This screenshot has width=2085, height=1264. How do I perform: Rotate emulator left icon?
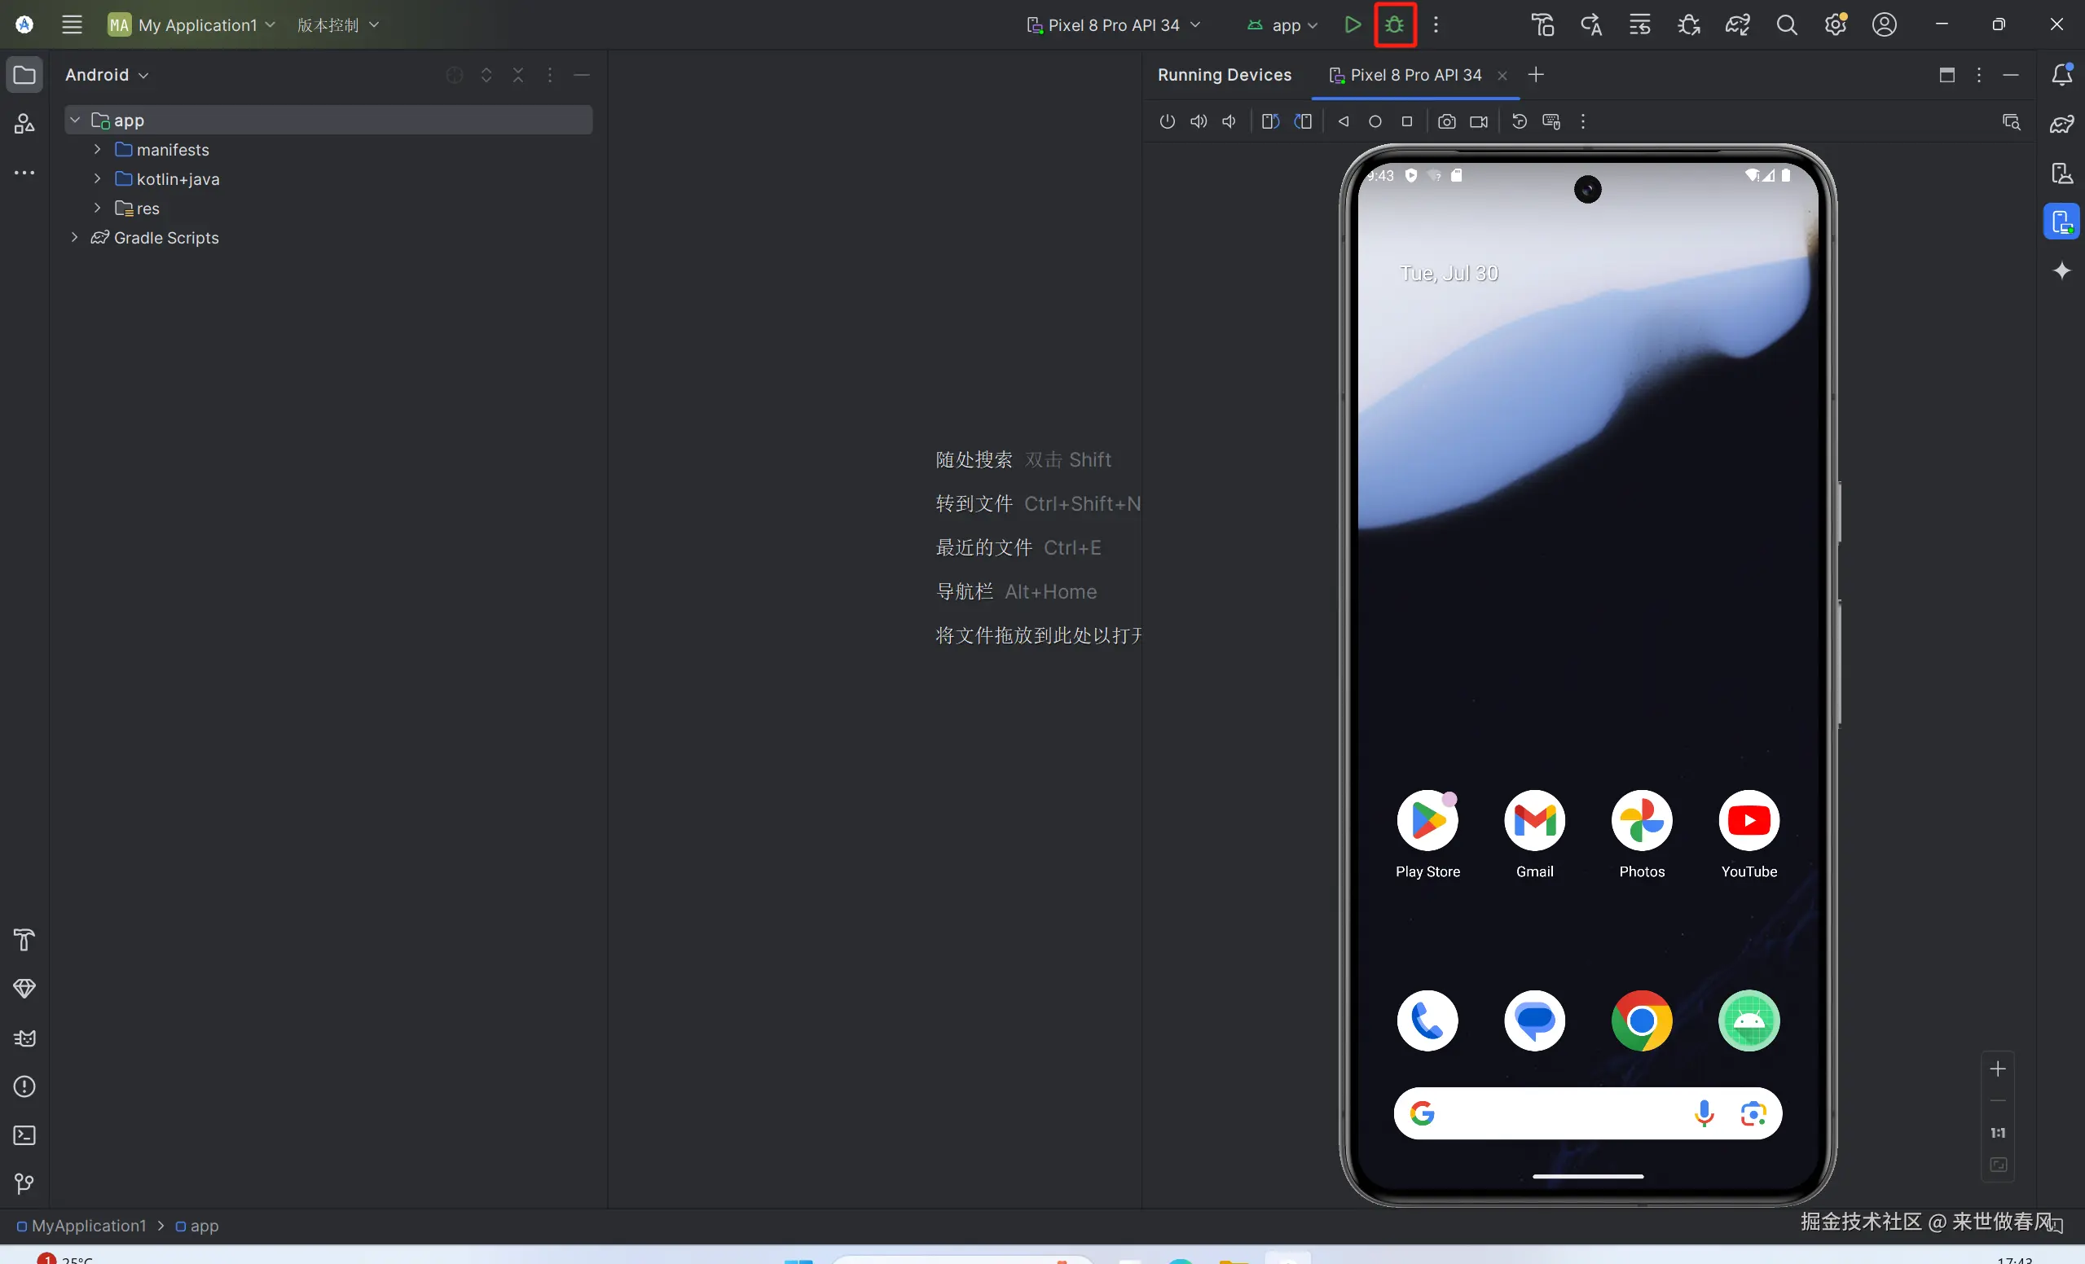[x=1270, y=122]
